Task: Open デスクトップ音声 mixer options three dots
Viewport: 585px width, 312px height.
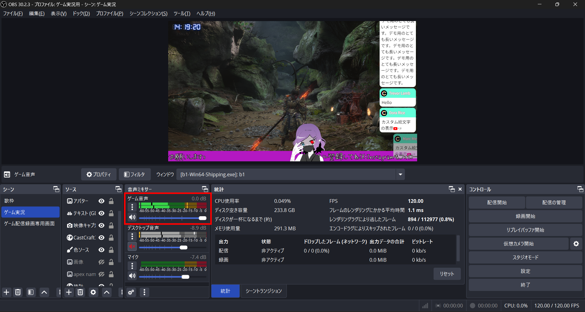Action: (x=132, y=236)
